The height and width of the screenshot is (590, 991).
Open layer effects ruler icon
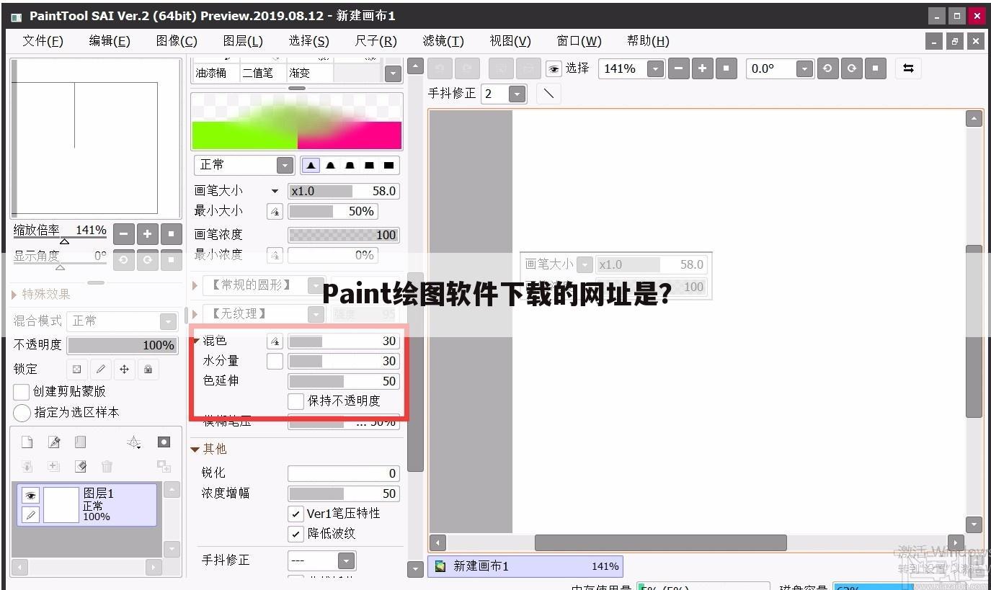point(134,442)
